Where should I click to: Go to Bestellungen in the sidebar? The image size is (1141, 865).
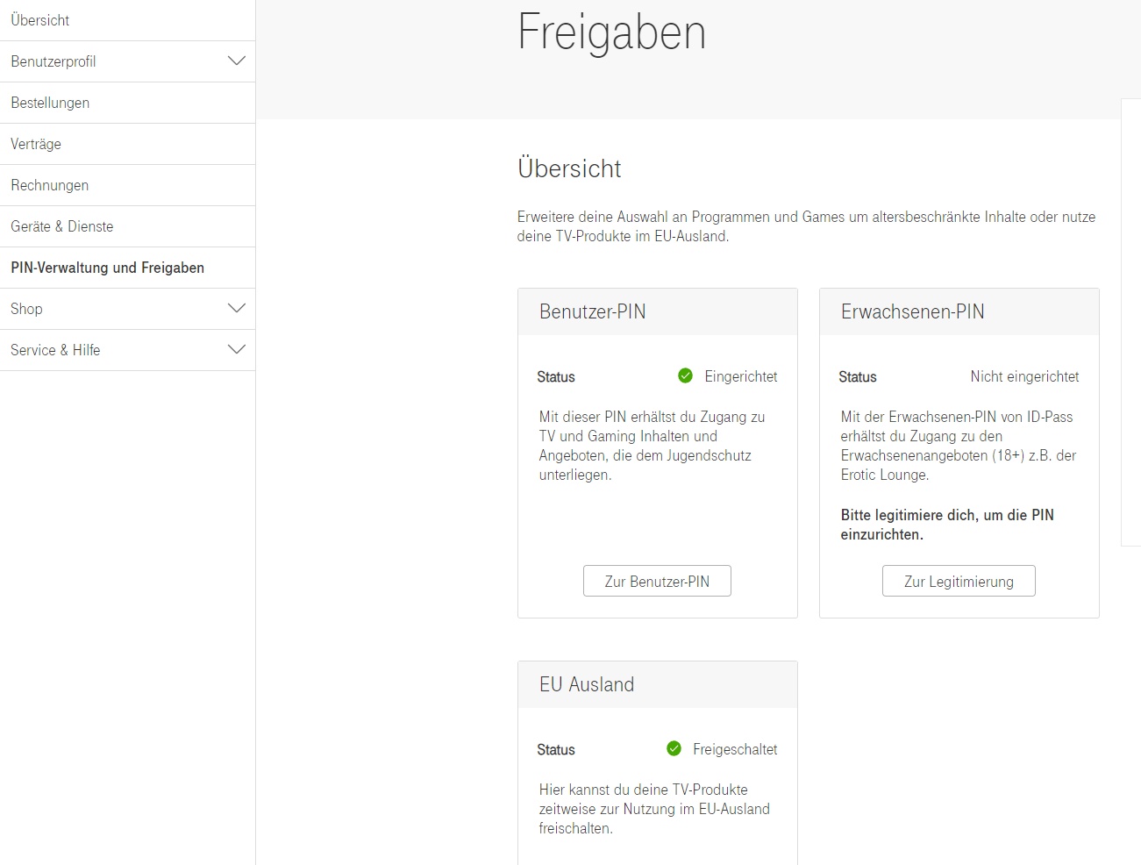(50, 103)
